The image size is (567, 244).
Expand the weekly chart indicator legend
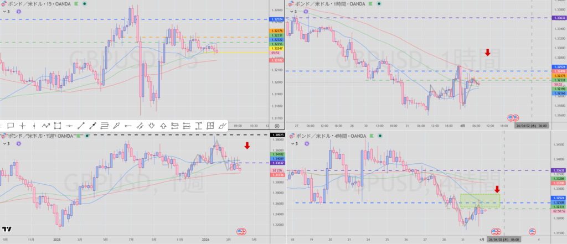[x=6, y=143]
